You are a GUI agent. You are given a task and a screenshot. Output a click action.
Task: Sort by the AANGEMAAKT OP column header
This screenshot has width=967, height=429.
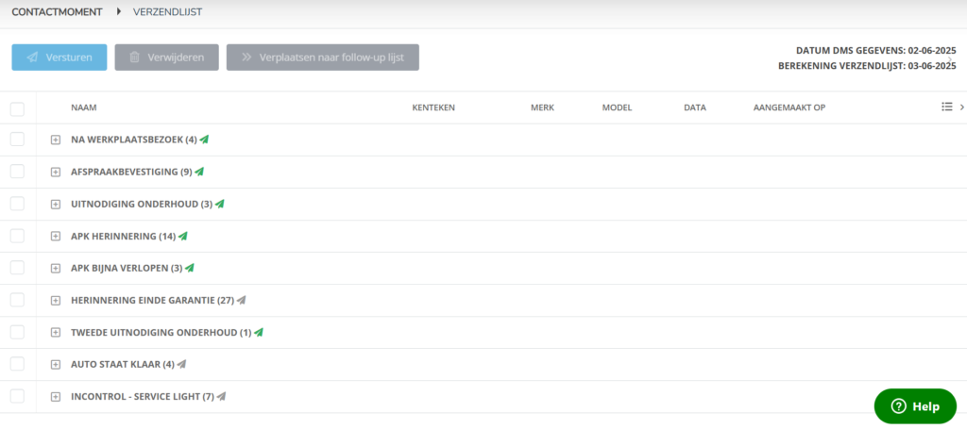(789, 107)
